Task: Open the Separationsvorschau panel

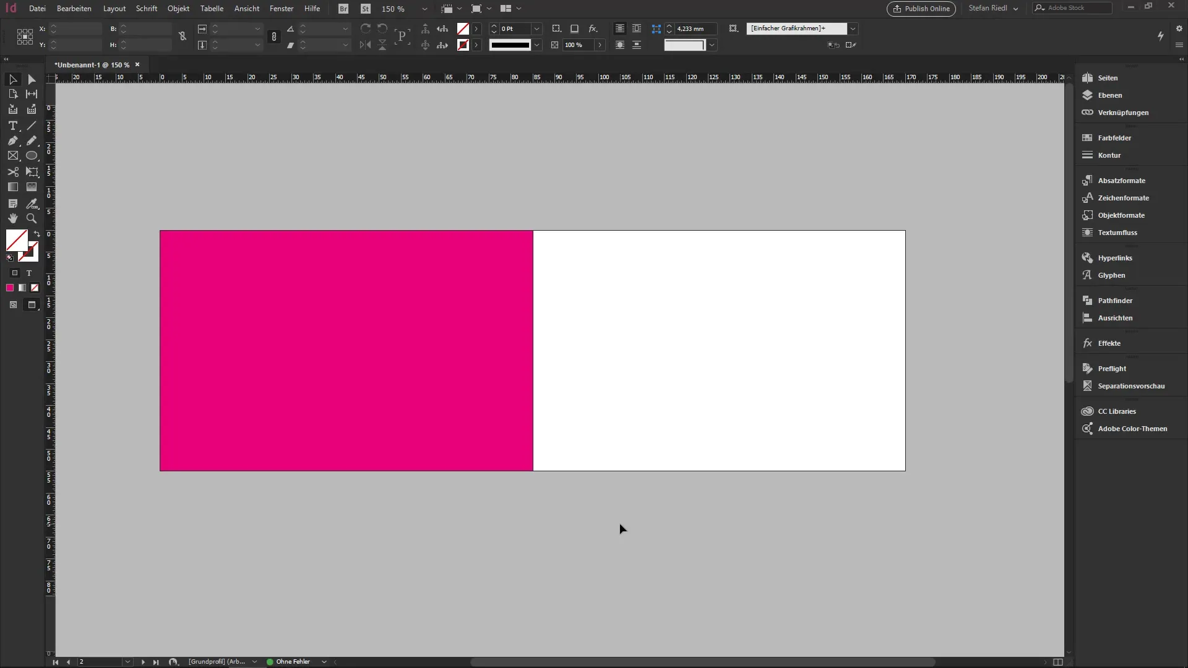Action: [x=1130, y=386]
